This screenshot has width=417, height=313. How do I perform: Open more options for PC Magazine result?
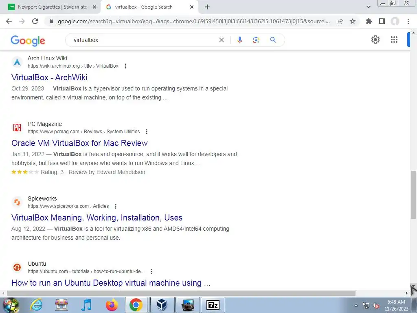(147, 132)
